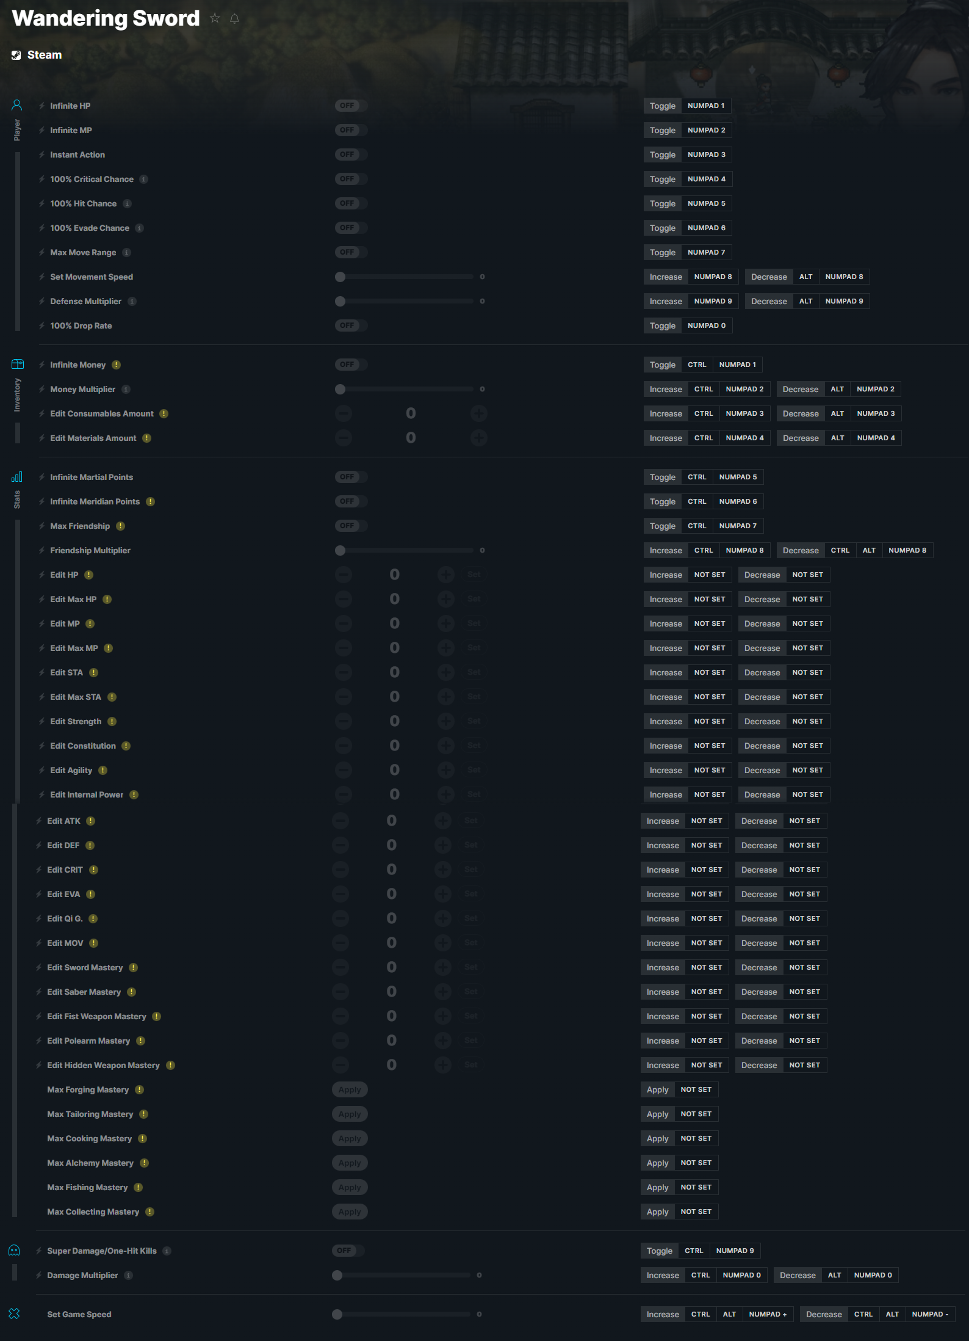Enable 100% Drop Rate switch
Viewport: 969px width, 1341px height.
[x=351, y=325]
